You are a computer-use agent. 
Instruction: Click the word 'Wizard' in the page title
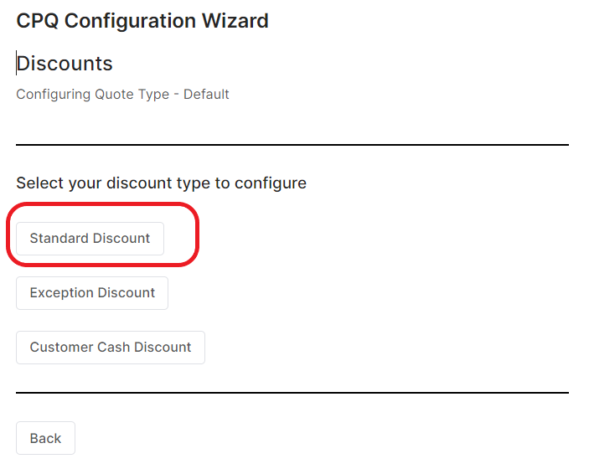pos(235,21)
